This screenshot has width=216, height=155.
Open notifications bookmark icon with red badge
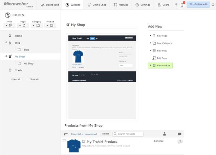click(183, 5)
